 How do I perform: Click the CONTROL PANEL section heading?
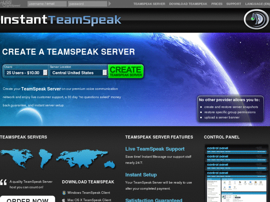click(222, 137)
